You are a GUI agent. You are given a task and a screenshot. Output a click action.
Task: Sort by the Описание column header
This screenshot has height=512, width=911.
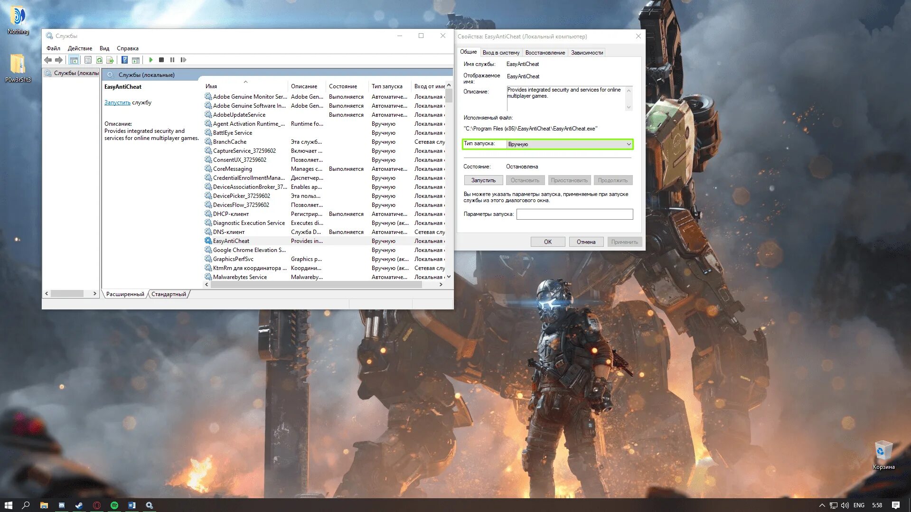(x=307, y=86)
